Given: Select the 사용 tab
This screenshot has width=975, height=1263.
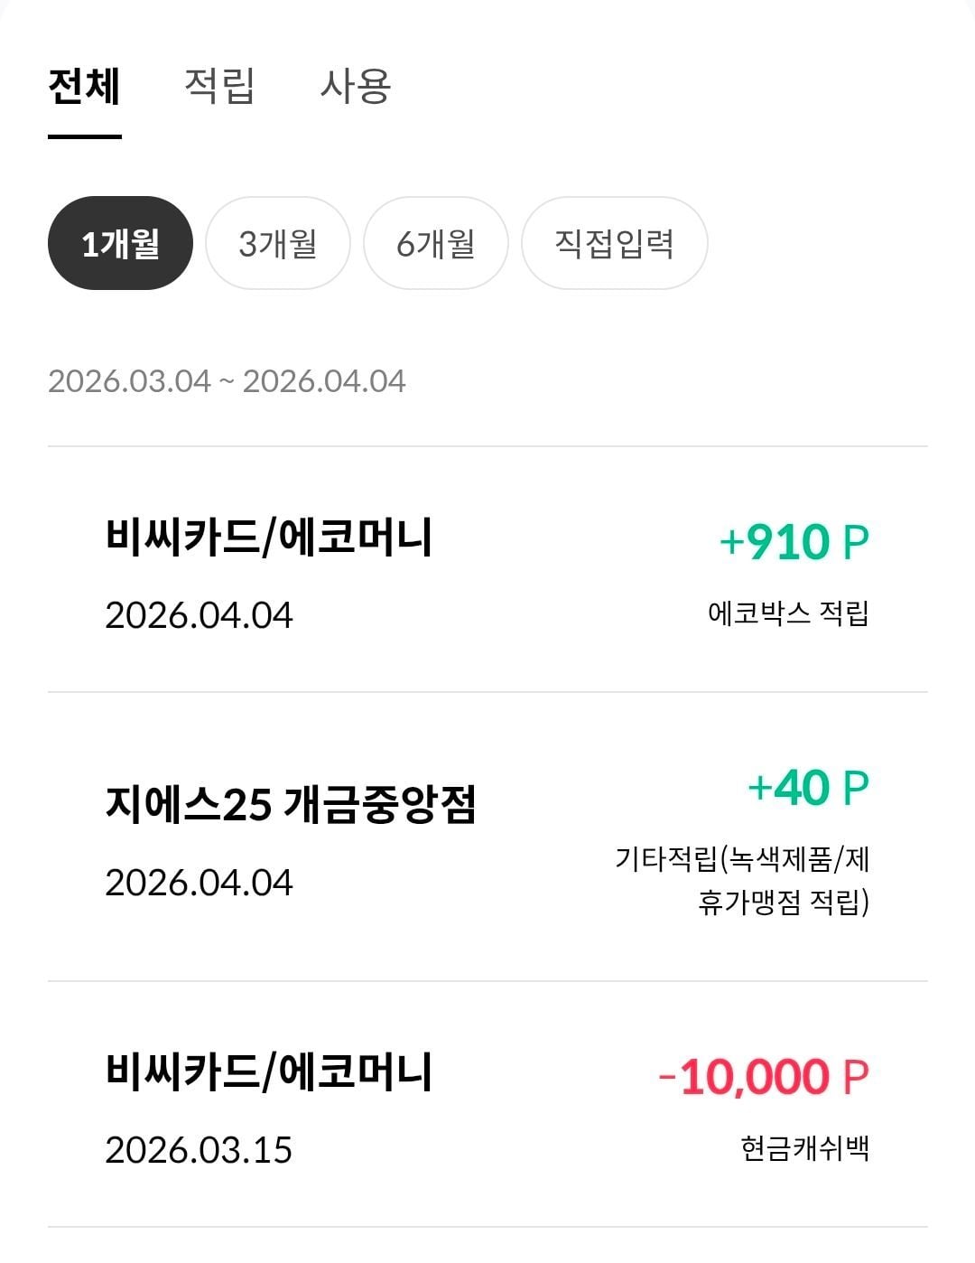Looking at the screenshot, I should (x=355, y=88).
